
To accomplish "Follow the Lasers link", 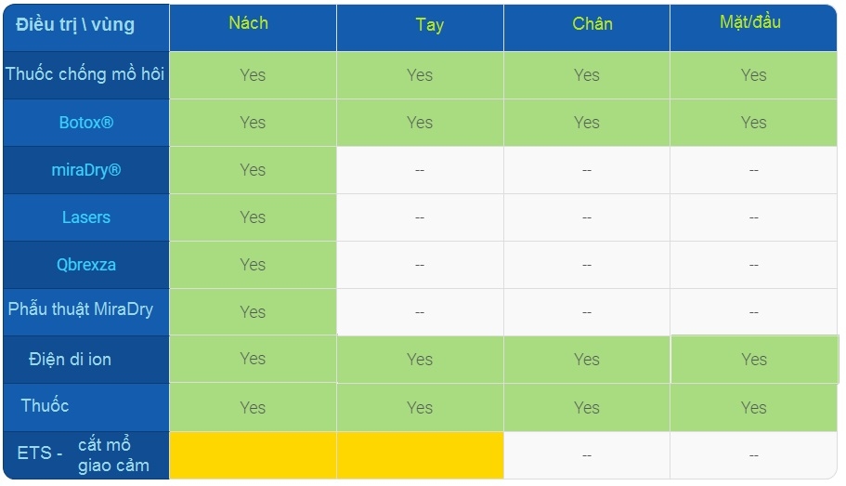I will [x=86, y=217].
